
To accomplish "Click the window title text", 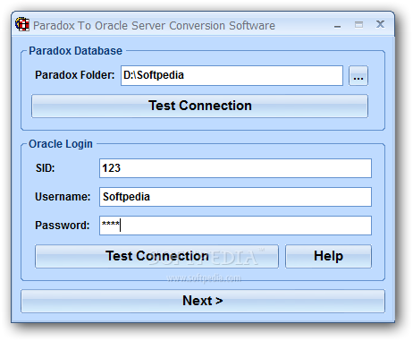I will [154, 26].
